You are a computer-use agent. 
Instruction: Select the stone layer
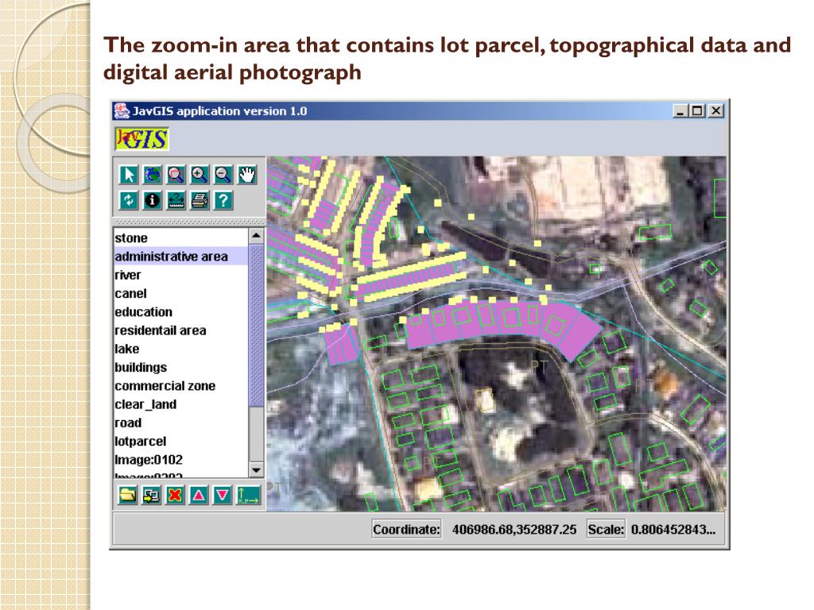[180, 238]
